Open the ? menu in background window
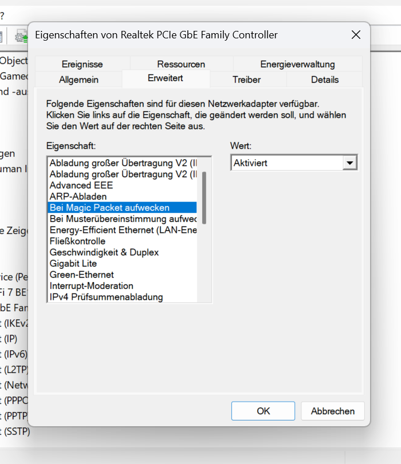This screenshot has height=464, width=401. 2,15
